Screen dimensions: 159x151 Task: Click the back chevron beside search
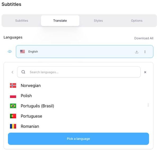click(12, 72)
